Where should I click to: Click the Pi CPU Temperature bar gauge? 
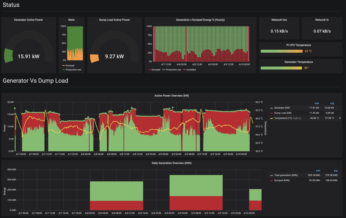tap(281, 51)
